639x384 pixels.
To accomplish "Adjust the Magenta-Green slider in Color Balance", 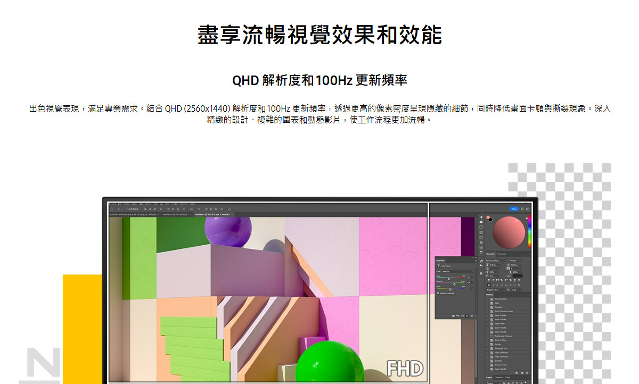I will pos(454,284).
